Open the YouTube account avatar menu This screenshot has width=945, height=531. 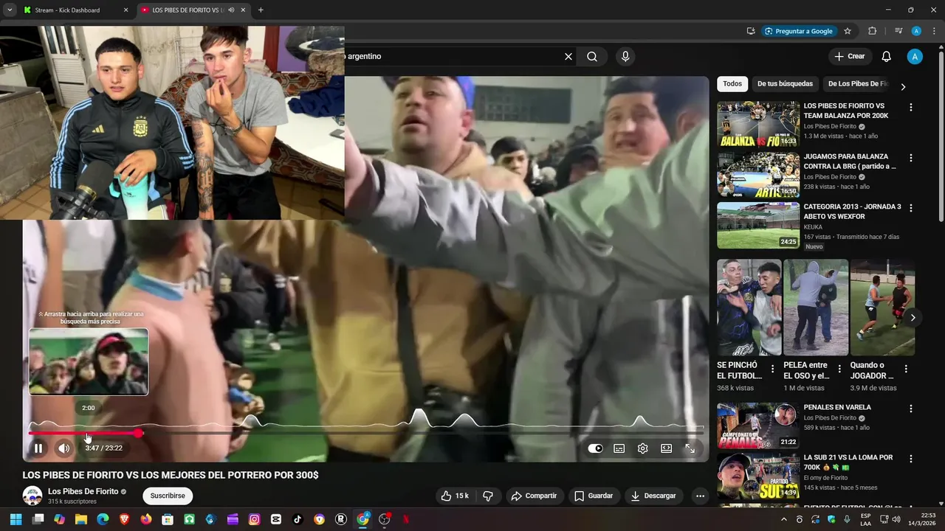pyautogui.click(x=915, y=56)
